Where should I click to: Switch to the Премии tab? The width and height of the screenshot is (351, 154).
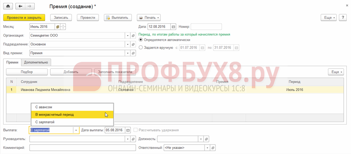point(12,62)
